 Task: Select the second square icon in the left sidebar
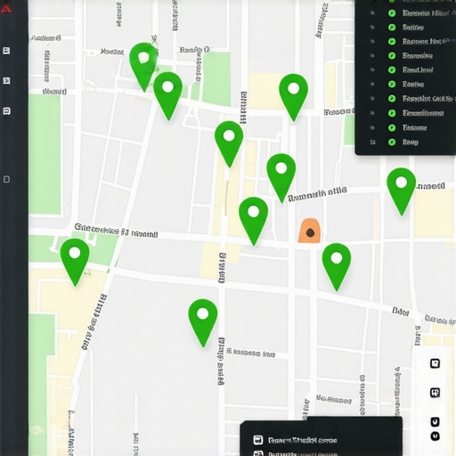tap(6, 80)
